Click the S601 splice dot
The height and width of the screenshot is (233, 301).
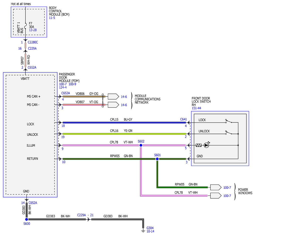[157, 159]
